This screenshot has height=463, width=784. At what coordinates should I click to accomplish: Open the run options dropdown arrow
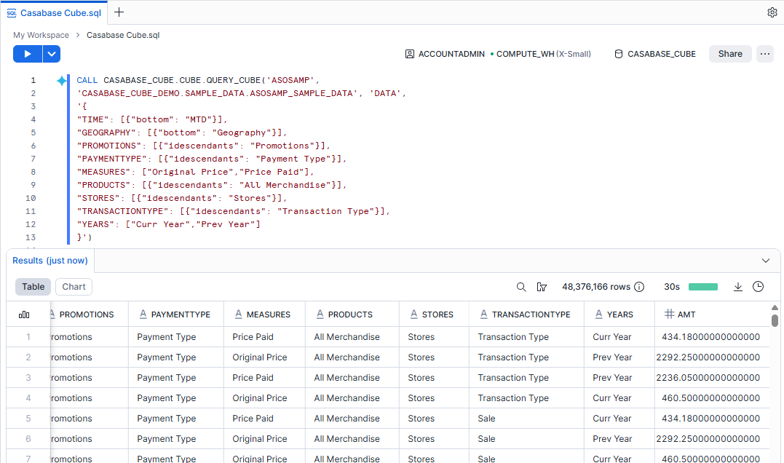[51, 54]
